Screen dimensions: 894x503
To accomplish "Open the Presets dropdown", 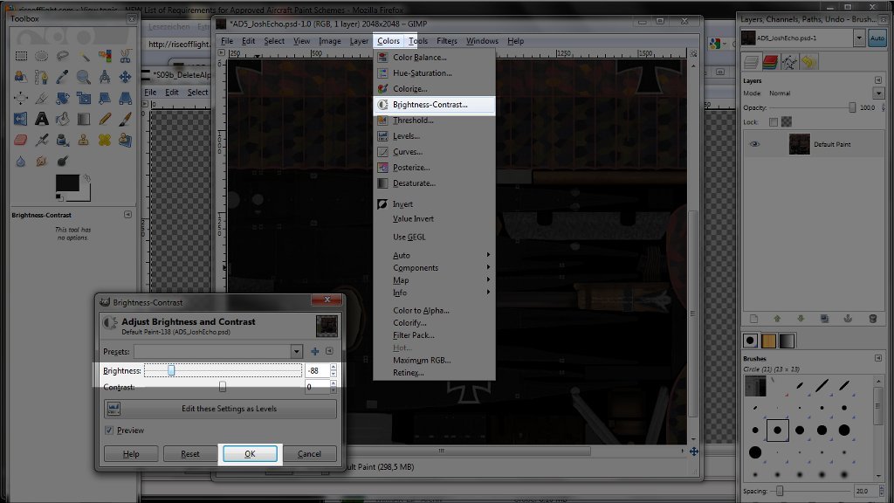I will pos(217,351).
